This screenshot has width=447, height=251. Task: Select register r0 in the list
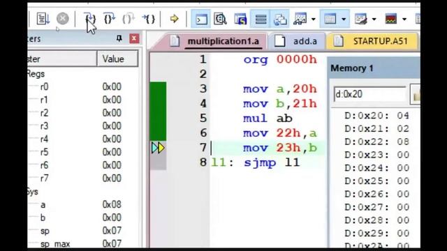pyautogui.click(x=44, y=86)
